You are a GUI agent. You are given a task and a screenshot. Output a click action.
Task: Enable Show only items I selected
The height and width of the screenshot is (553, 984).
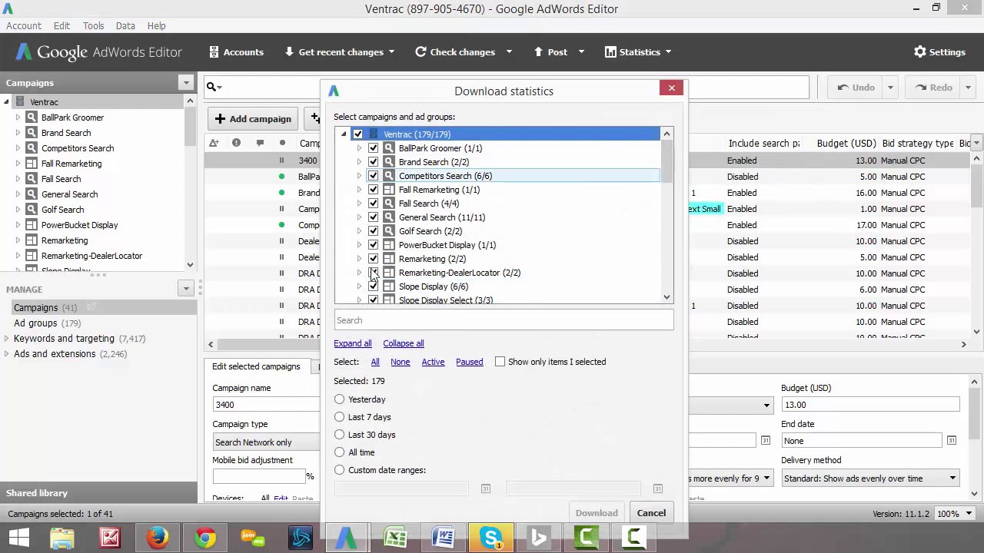click(500, 362)
